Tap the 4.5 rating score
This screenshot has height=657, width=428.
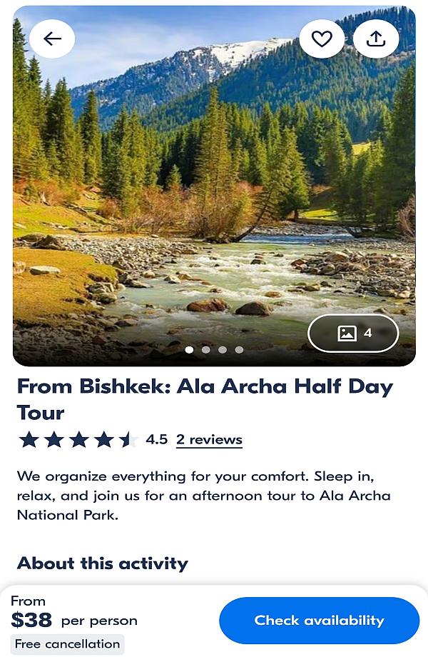pyautogui.click(x=156, y=439)
